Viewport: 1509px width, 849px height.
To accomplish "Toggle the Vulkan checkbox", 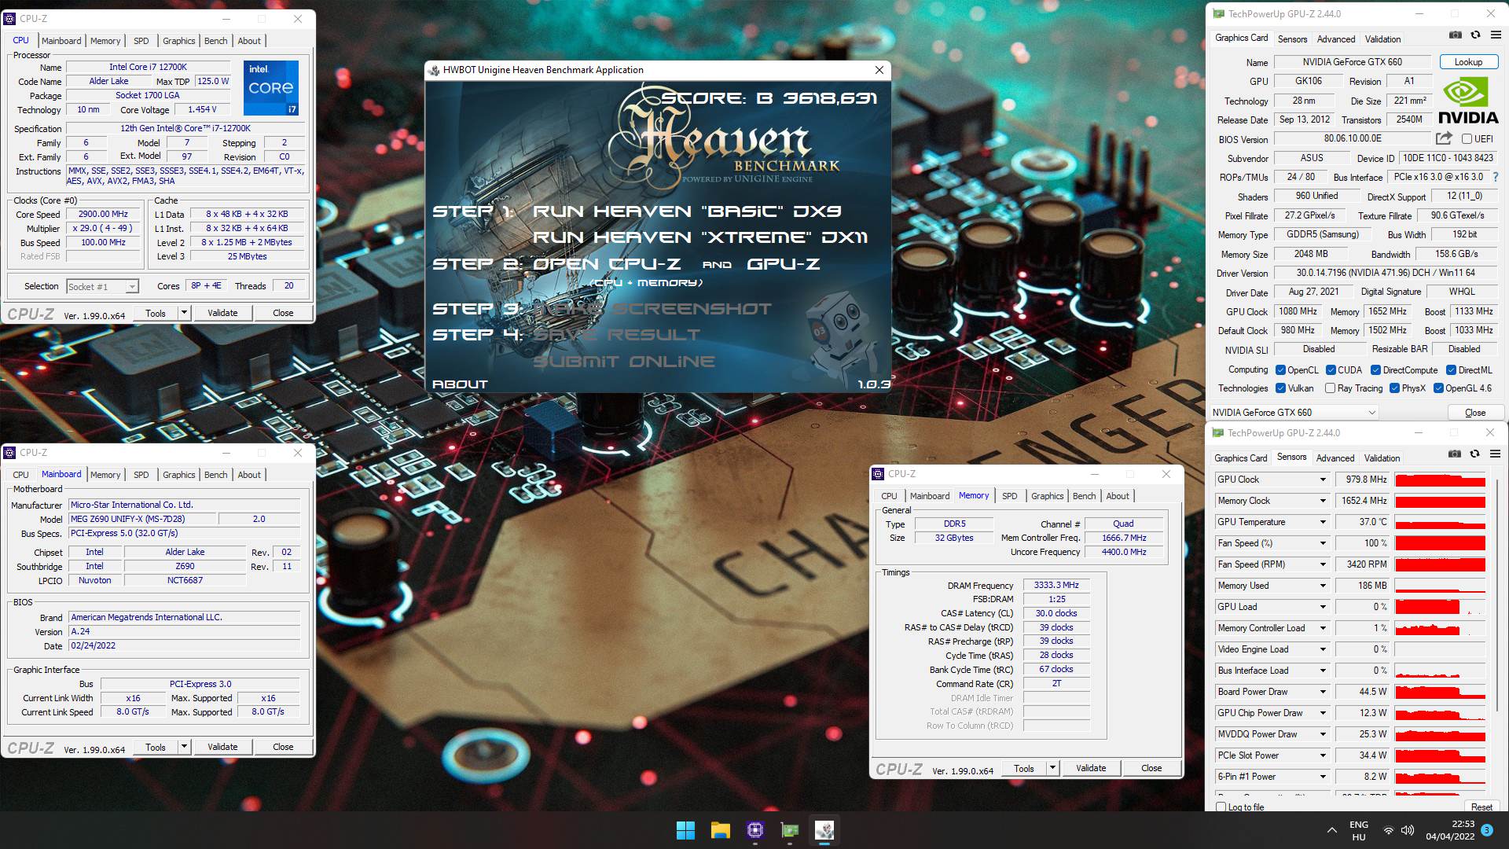I will pyautogui.click(x=1280, y=388).
